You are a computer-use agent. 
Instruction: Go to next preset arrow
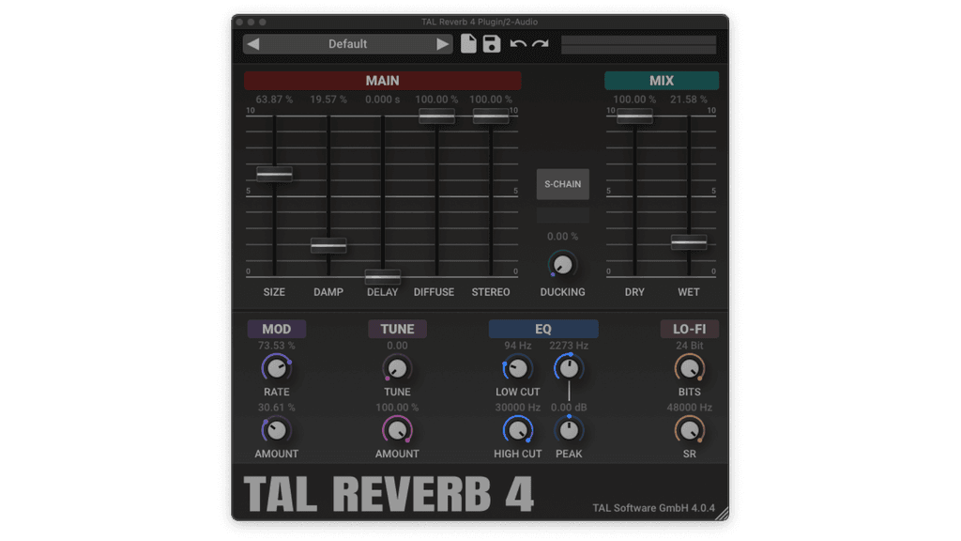click(442, 44)
